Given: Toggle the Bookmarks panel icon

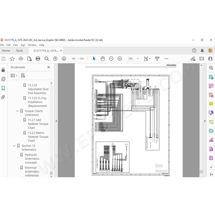Looking at the screenshot, I should click(3, 88).
